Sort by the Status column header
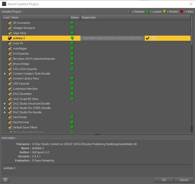 [75, 17]
